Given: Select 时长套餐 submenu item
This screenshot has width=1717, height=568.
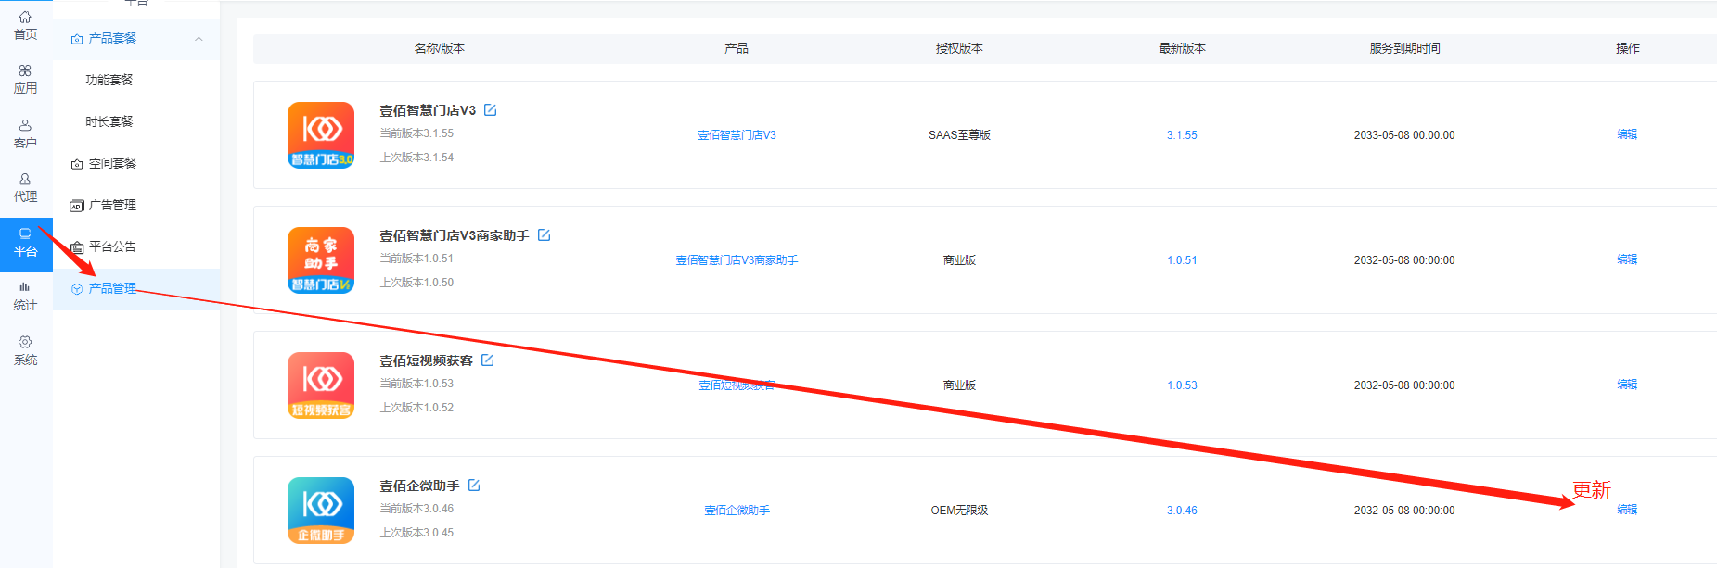Looking at the screenshot, I should [x=109, y=122].
